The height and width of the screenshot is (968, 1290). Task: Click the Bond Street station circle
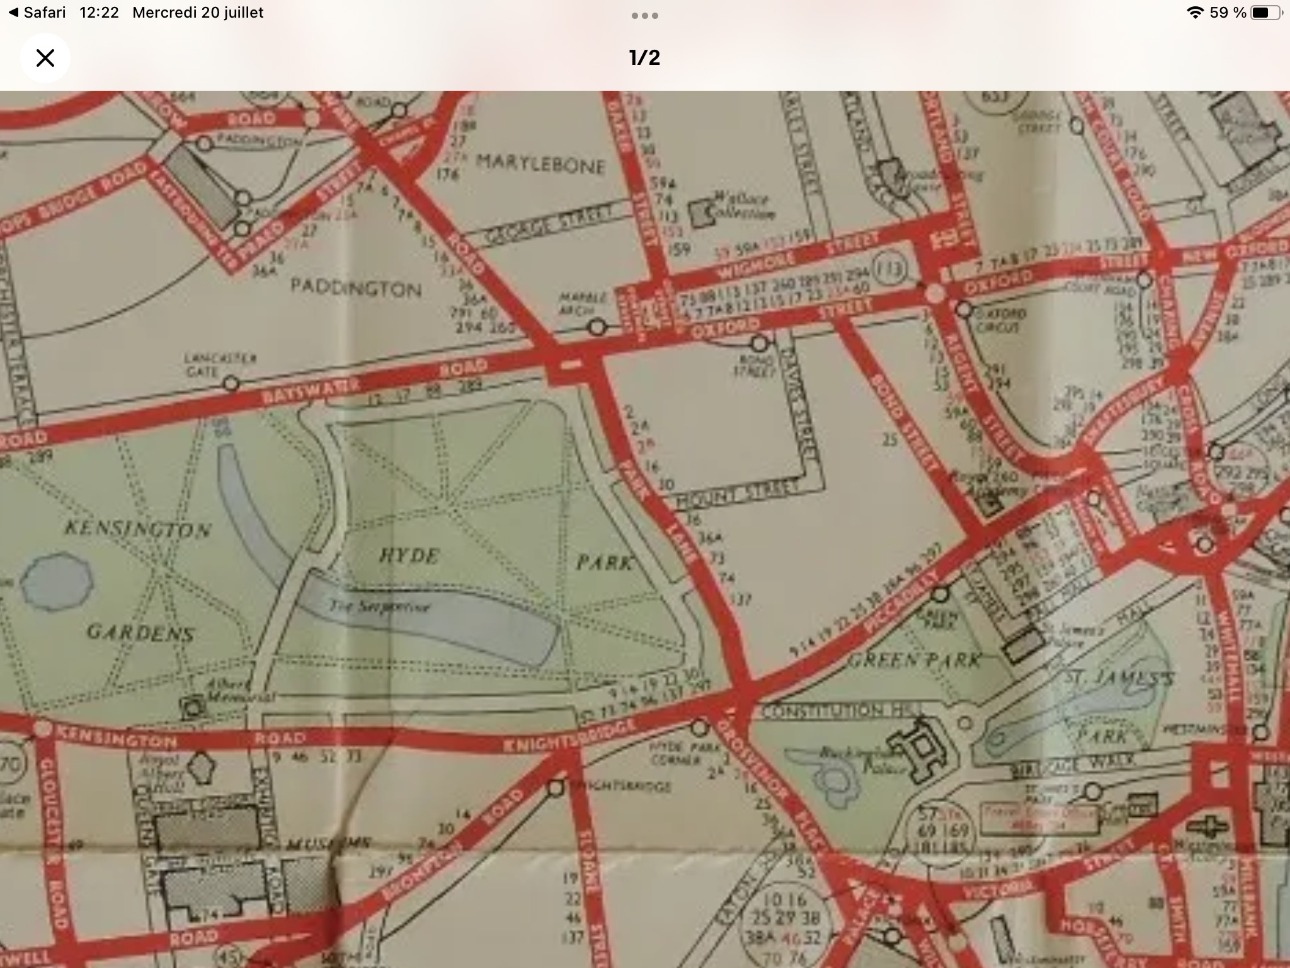click(760, 343)
